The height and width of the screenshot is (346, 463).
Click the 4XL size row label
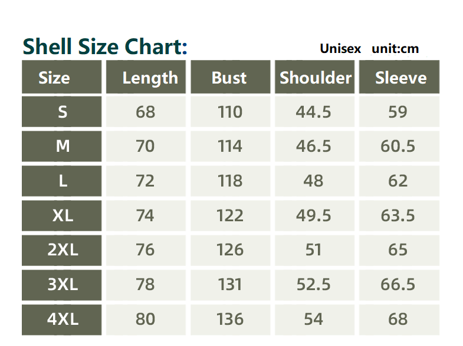pos(63,319)
